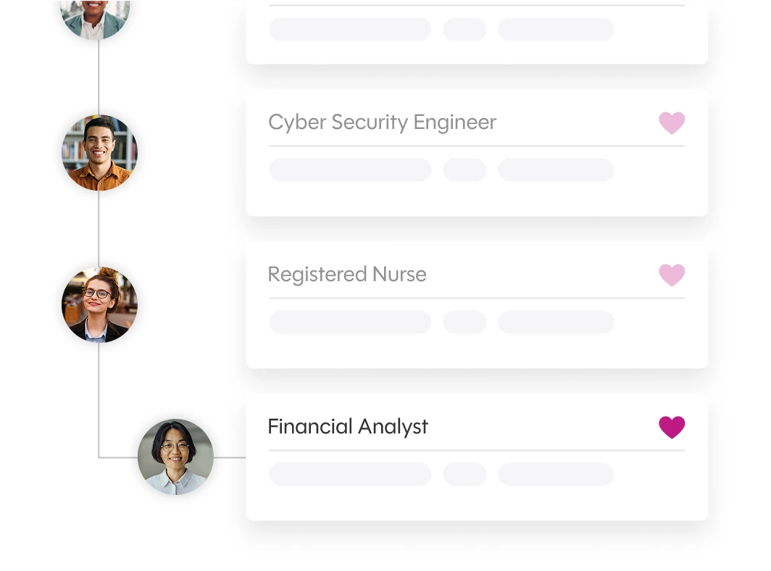Click long placeholder tag under Financial Analyst
771x571 pixels.
point(350,475)
